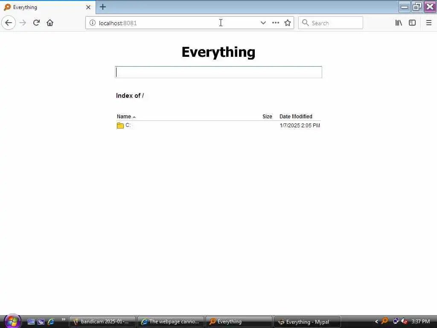Switch to bandicam taskbar window
Screen dimensions: 437x328
pos(102,322)
